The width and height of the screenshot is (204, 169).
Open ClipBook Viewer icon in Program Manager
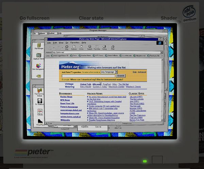[39, 56]
